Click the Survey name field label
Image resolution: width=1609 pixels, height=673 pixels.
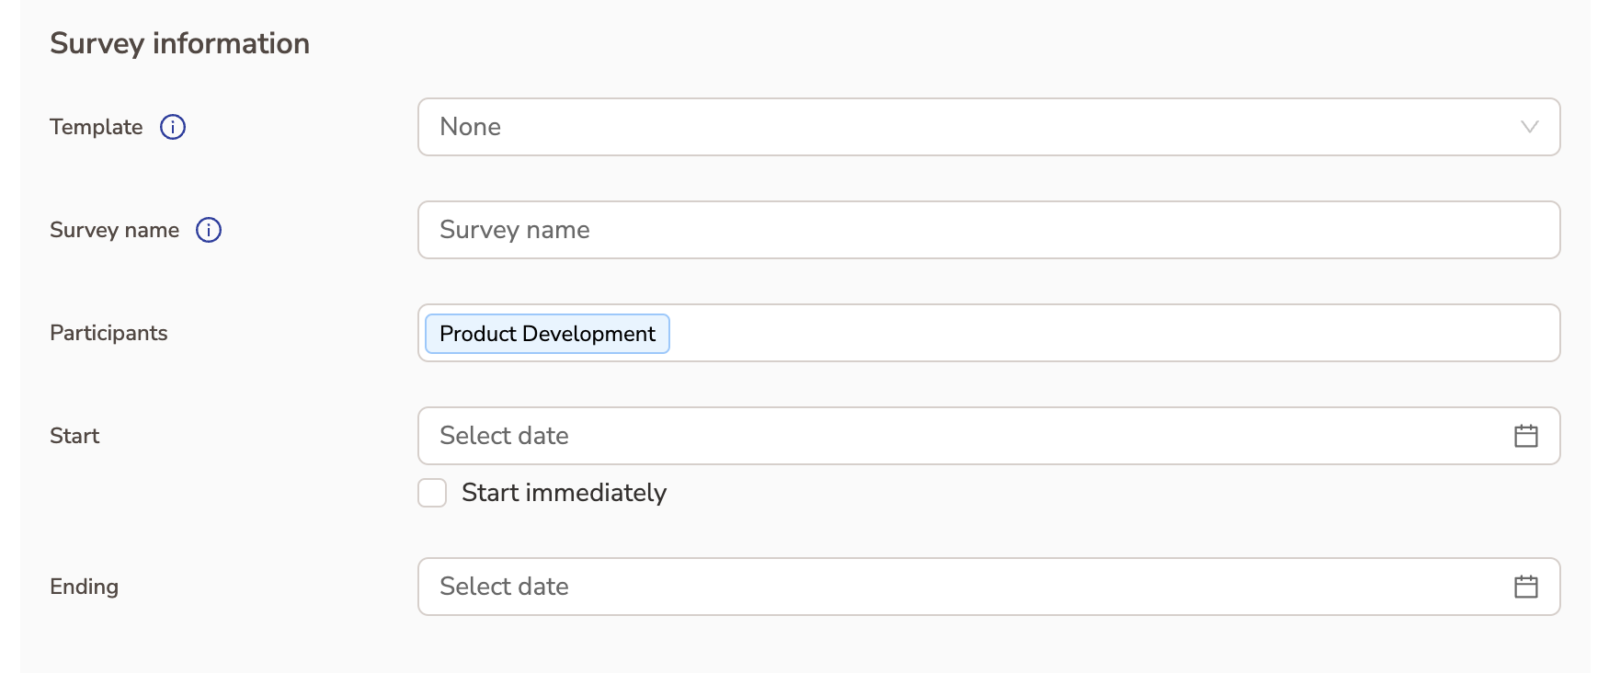(114, 230)
